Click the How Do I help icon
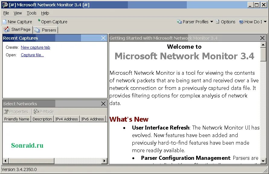Viewport: 269px width, 174px height. (x=241, y=22)
